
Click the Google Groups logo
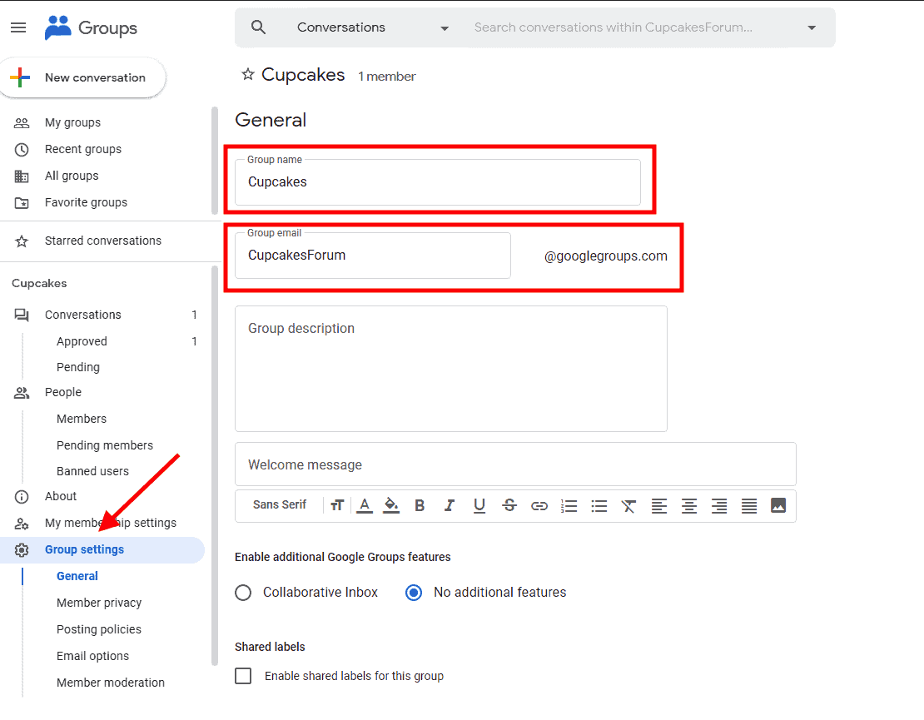(91, 27)
